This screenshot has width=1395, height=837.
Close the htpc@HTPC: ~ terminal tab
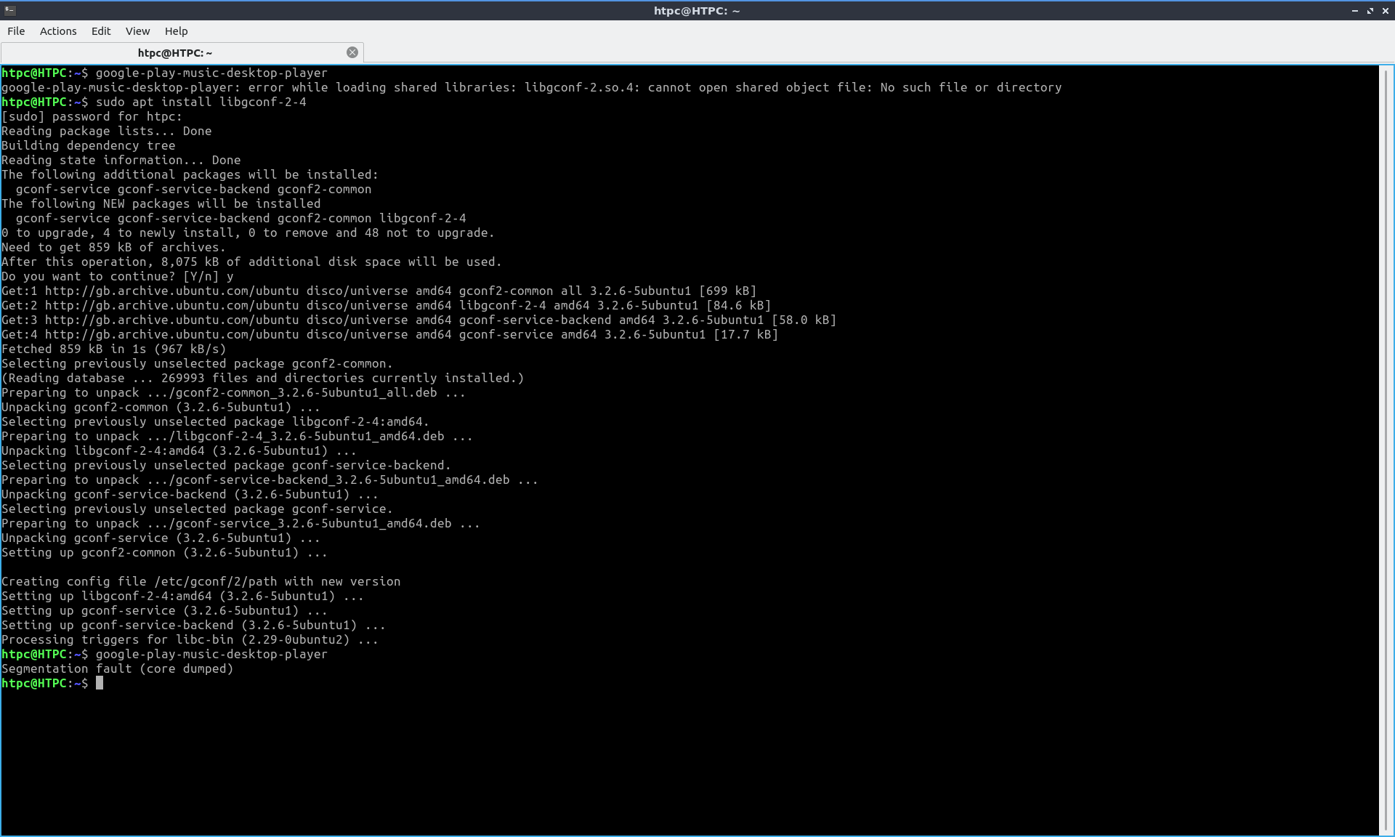(352, 52)
